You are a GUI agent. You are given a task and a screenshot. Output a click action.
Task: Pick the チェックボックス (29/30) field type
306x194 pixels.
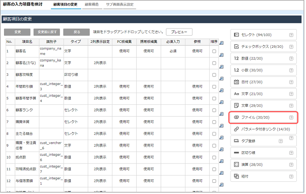(x=263, y=47)
